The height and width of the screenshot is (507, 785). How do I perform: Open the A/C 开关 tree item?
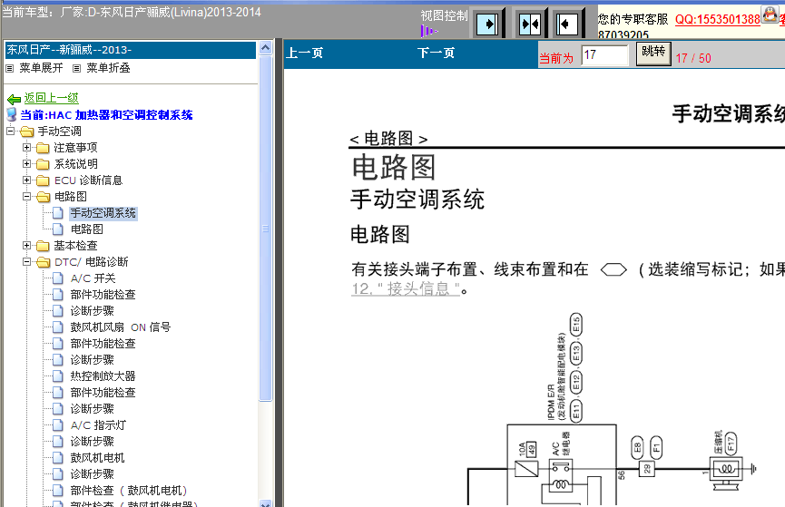93,278
